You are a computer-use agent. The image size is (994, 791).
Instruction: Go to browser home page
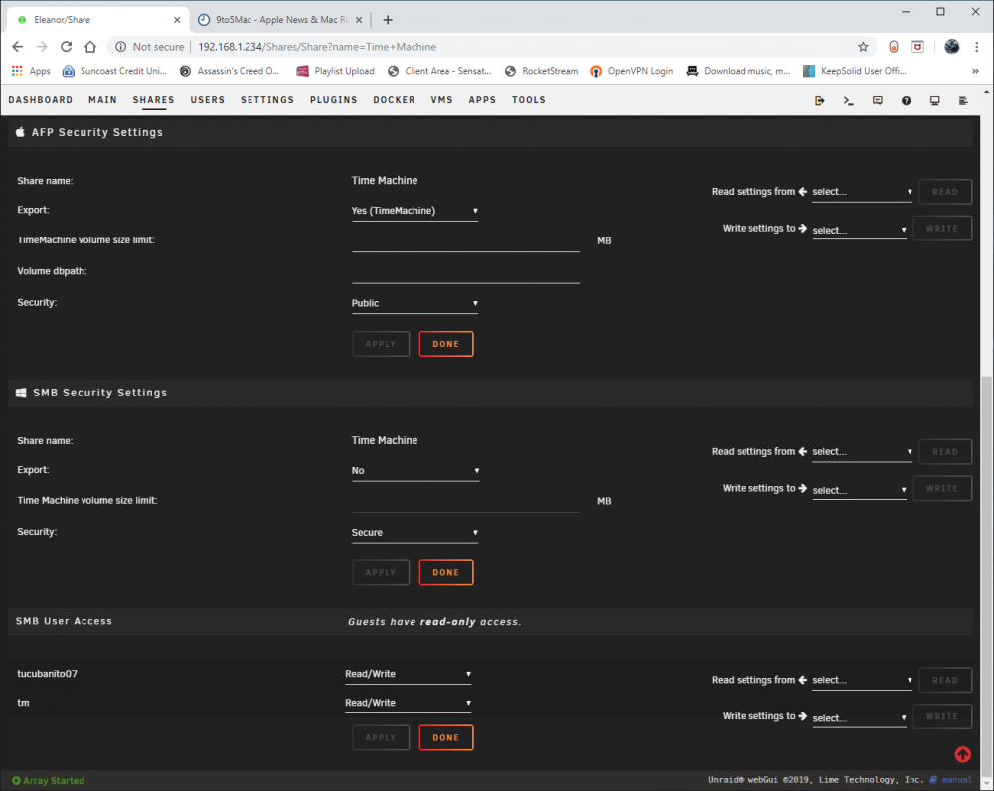click(x=90, y=47)
